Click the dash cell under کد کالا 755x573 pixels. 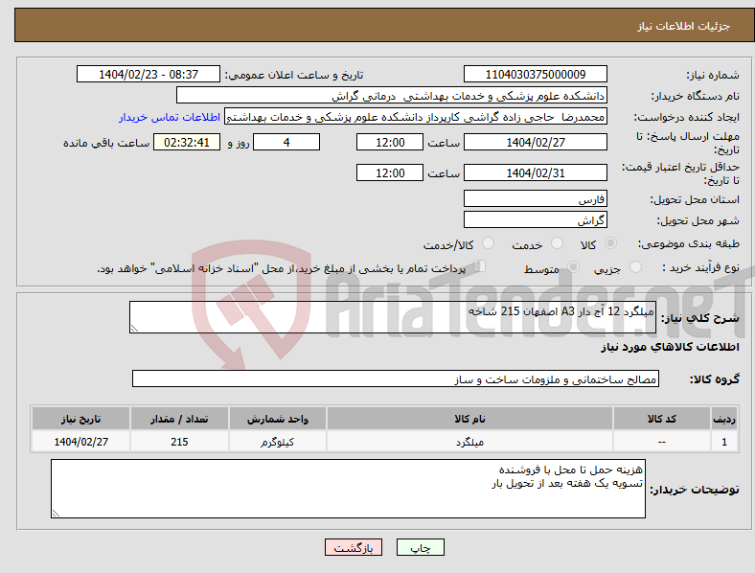(662, 442)
